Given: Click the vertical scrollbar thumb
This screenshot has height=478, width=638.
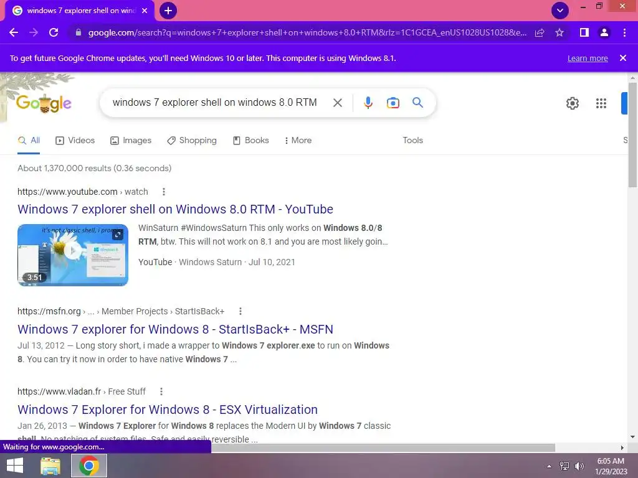Looking at the screenshot, I should coord(632,134).
